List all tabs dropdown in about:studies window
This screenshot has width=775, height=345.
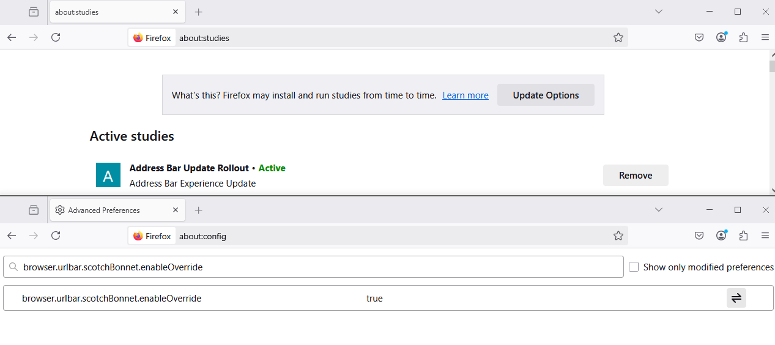[x=659, y=12]
